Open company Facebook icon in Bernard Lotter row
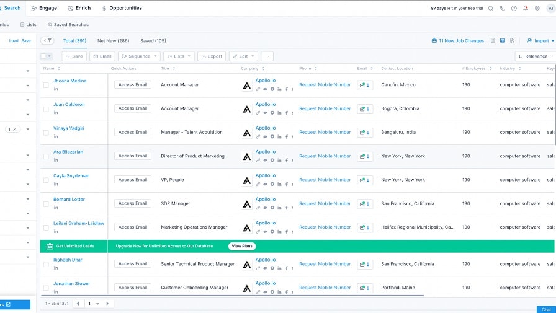This screenshot has height=313, width=556. point(287,208)
